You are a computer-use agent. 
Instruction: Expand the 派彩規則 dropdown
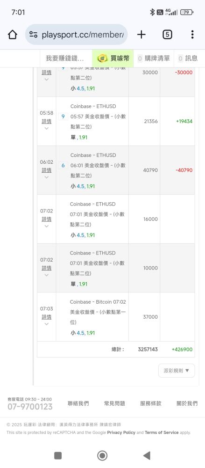click(177, 370)
